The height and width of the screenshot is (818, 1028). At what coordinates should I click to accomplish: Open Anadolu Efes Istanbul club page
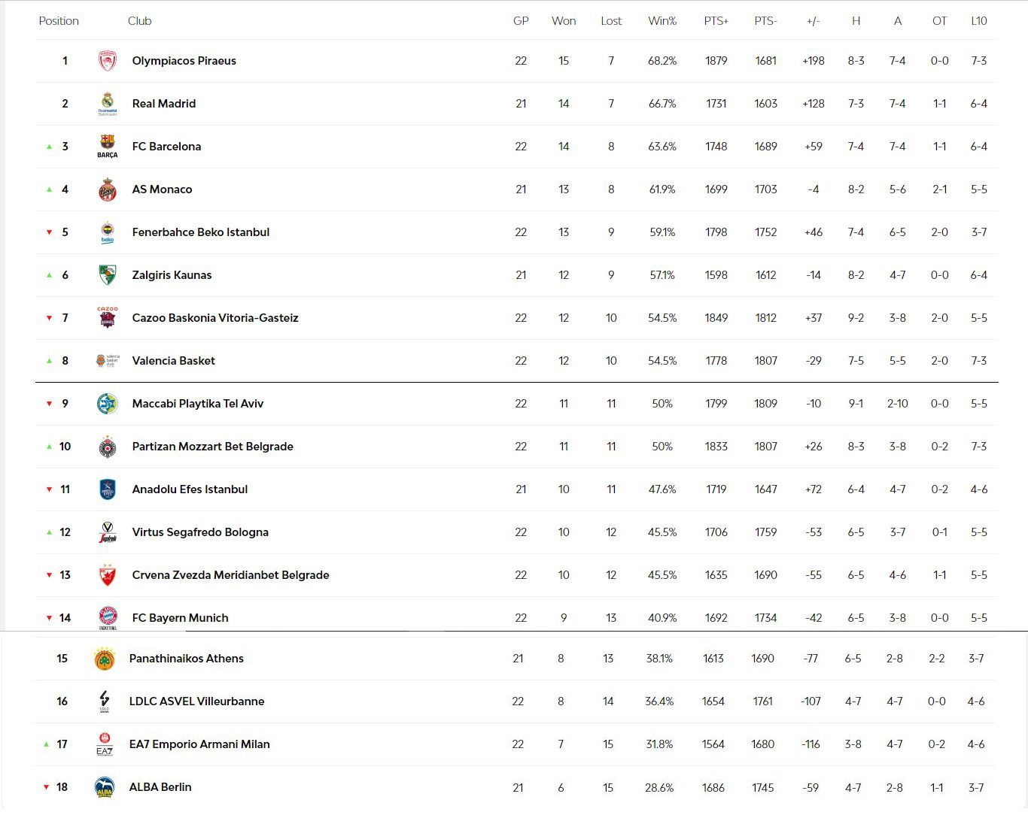[190, 489]
